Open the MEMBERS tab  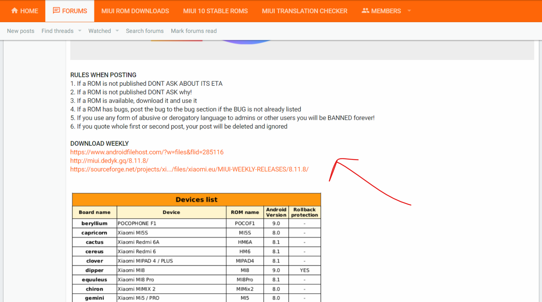[381, 11]
